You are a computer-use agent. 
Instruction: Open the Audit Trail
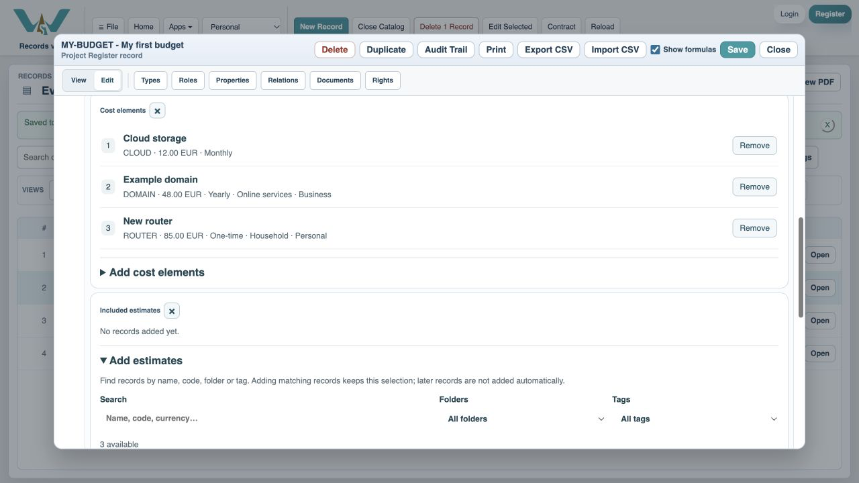point(446,50)
